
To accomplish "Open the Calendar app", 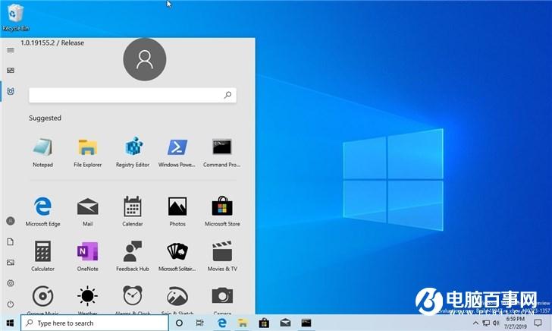I will 133,212.
